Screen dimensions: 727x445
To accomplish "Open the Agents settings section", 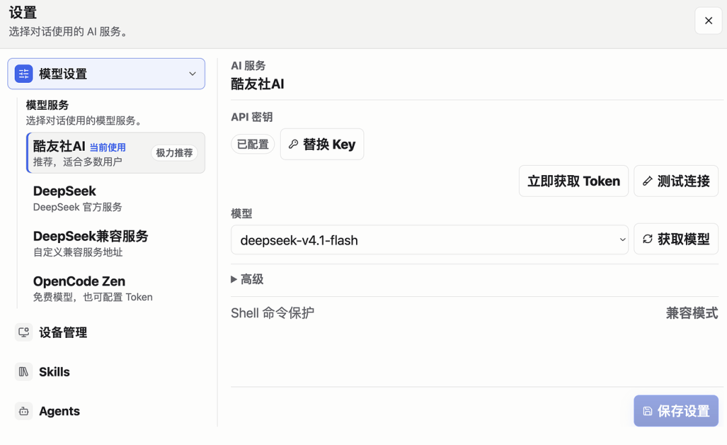I will coord(106,411).
